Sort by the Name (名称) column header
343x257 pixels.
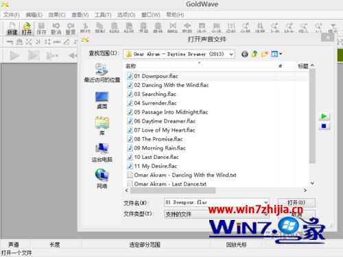tap(199, 66)
